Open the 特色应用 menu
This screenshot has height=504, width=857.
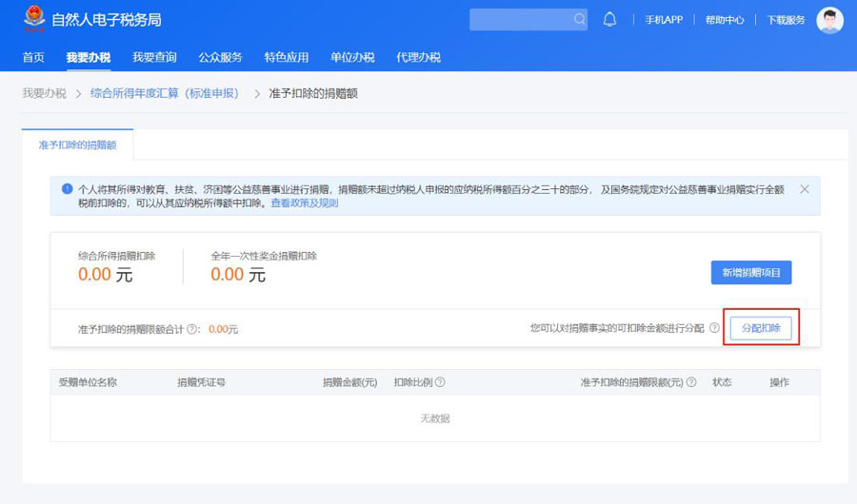(x=287, y=57)
